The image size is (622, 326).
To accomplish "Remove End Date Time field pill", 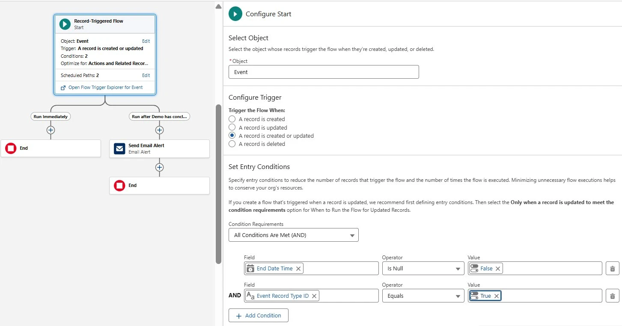I will coord(298,269).
